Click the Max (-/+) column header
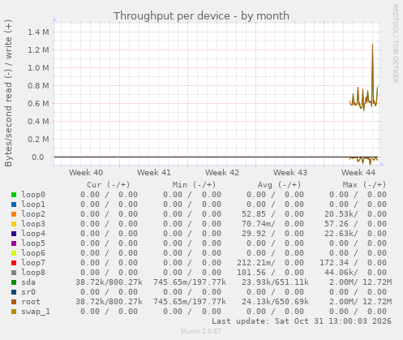Screen dimensions: 403x340 pyautogui.click(x=364, y=185)
